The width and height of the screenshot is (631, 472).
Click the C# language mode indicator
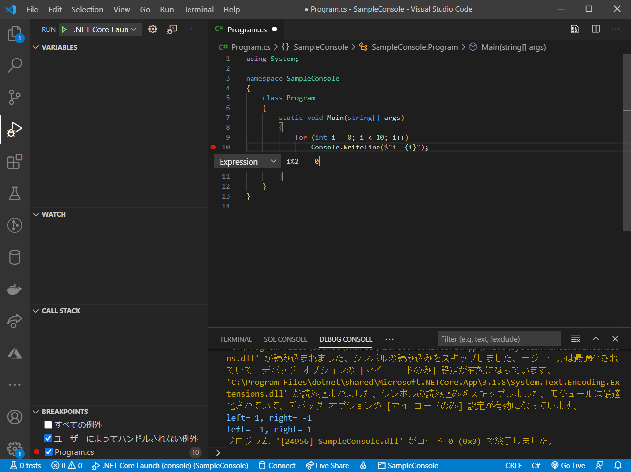click(x=536, y=465)
